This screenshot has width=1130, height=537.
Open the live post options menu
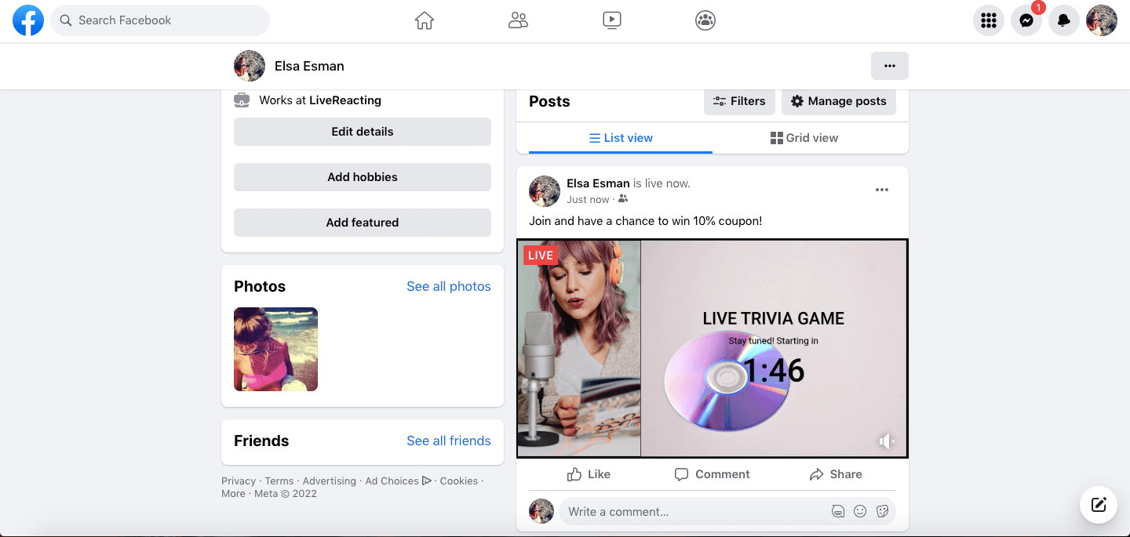coord(882,190)
